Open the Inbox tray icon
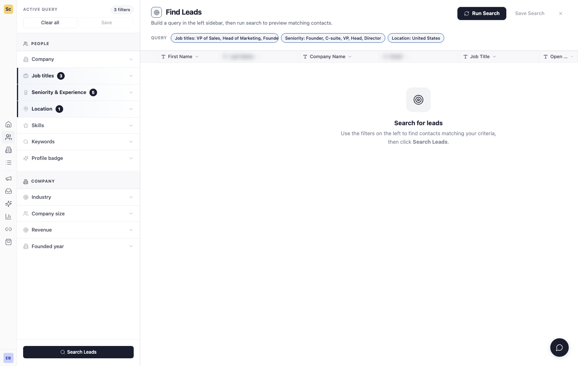Screen dimensions: 578x366 tap(8, 191)
